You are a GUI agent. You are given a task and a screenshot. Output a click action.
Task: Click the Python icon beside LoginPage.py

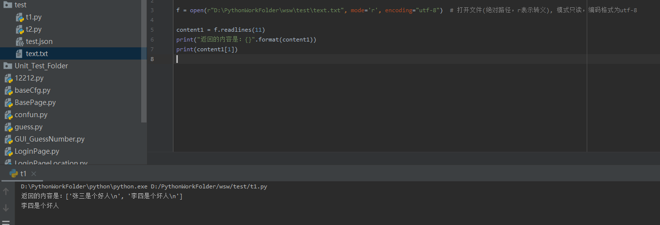point(8,151)
